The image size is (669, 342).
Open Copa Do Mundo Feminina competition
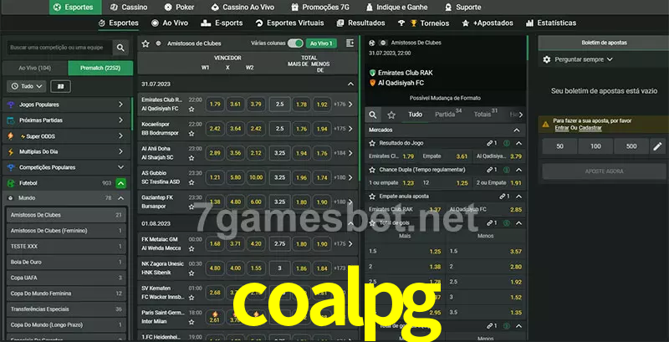pyautogui.click(x=66, y=294)
